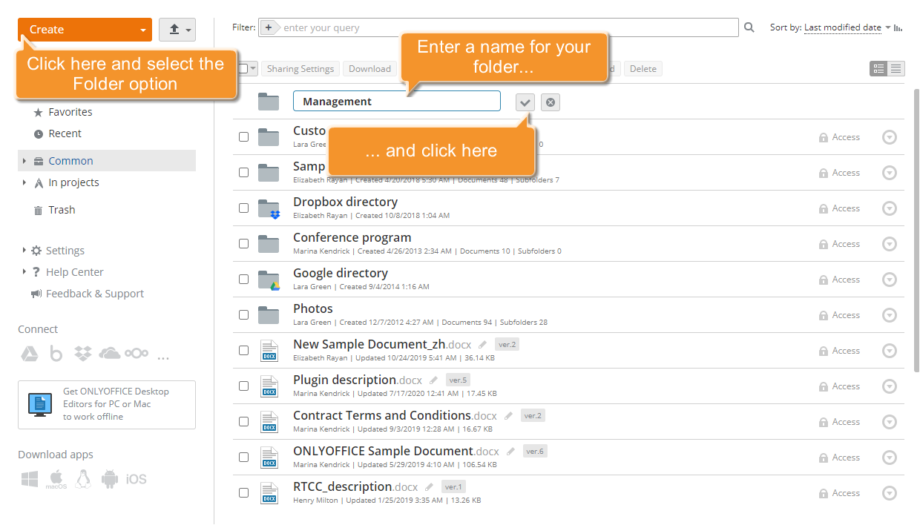Select the Photos folder checkbox
Image resolution: width=920 pixels, height=525 pixels.
coord(243,314)
